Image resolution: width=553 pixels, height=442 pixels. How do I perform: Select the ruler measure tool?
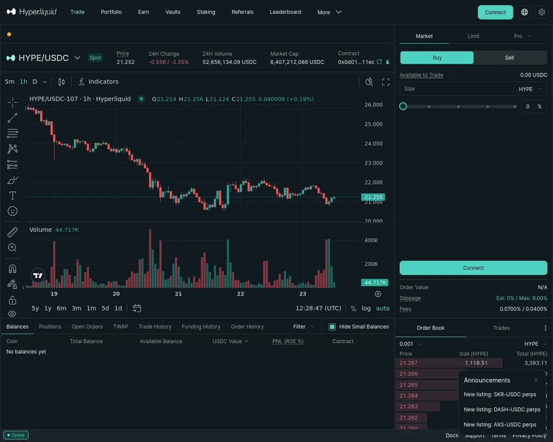13,232
